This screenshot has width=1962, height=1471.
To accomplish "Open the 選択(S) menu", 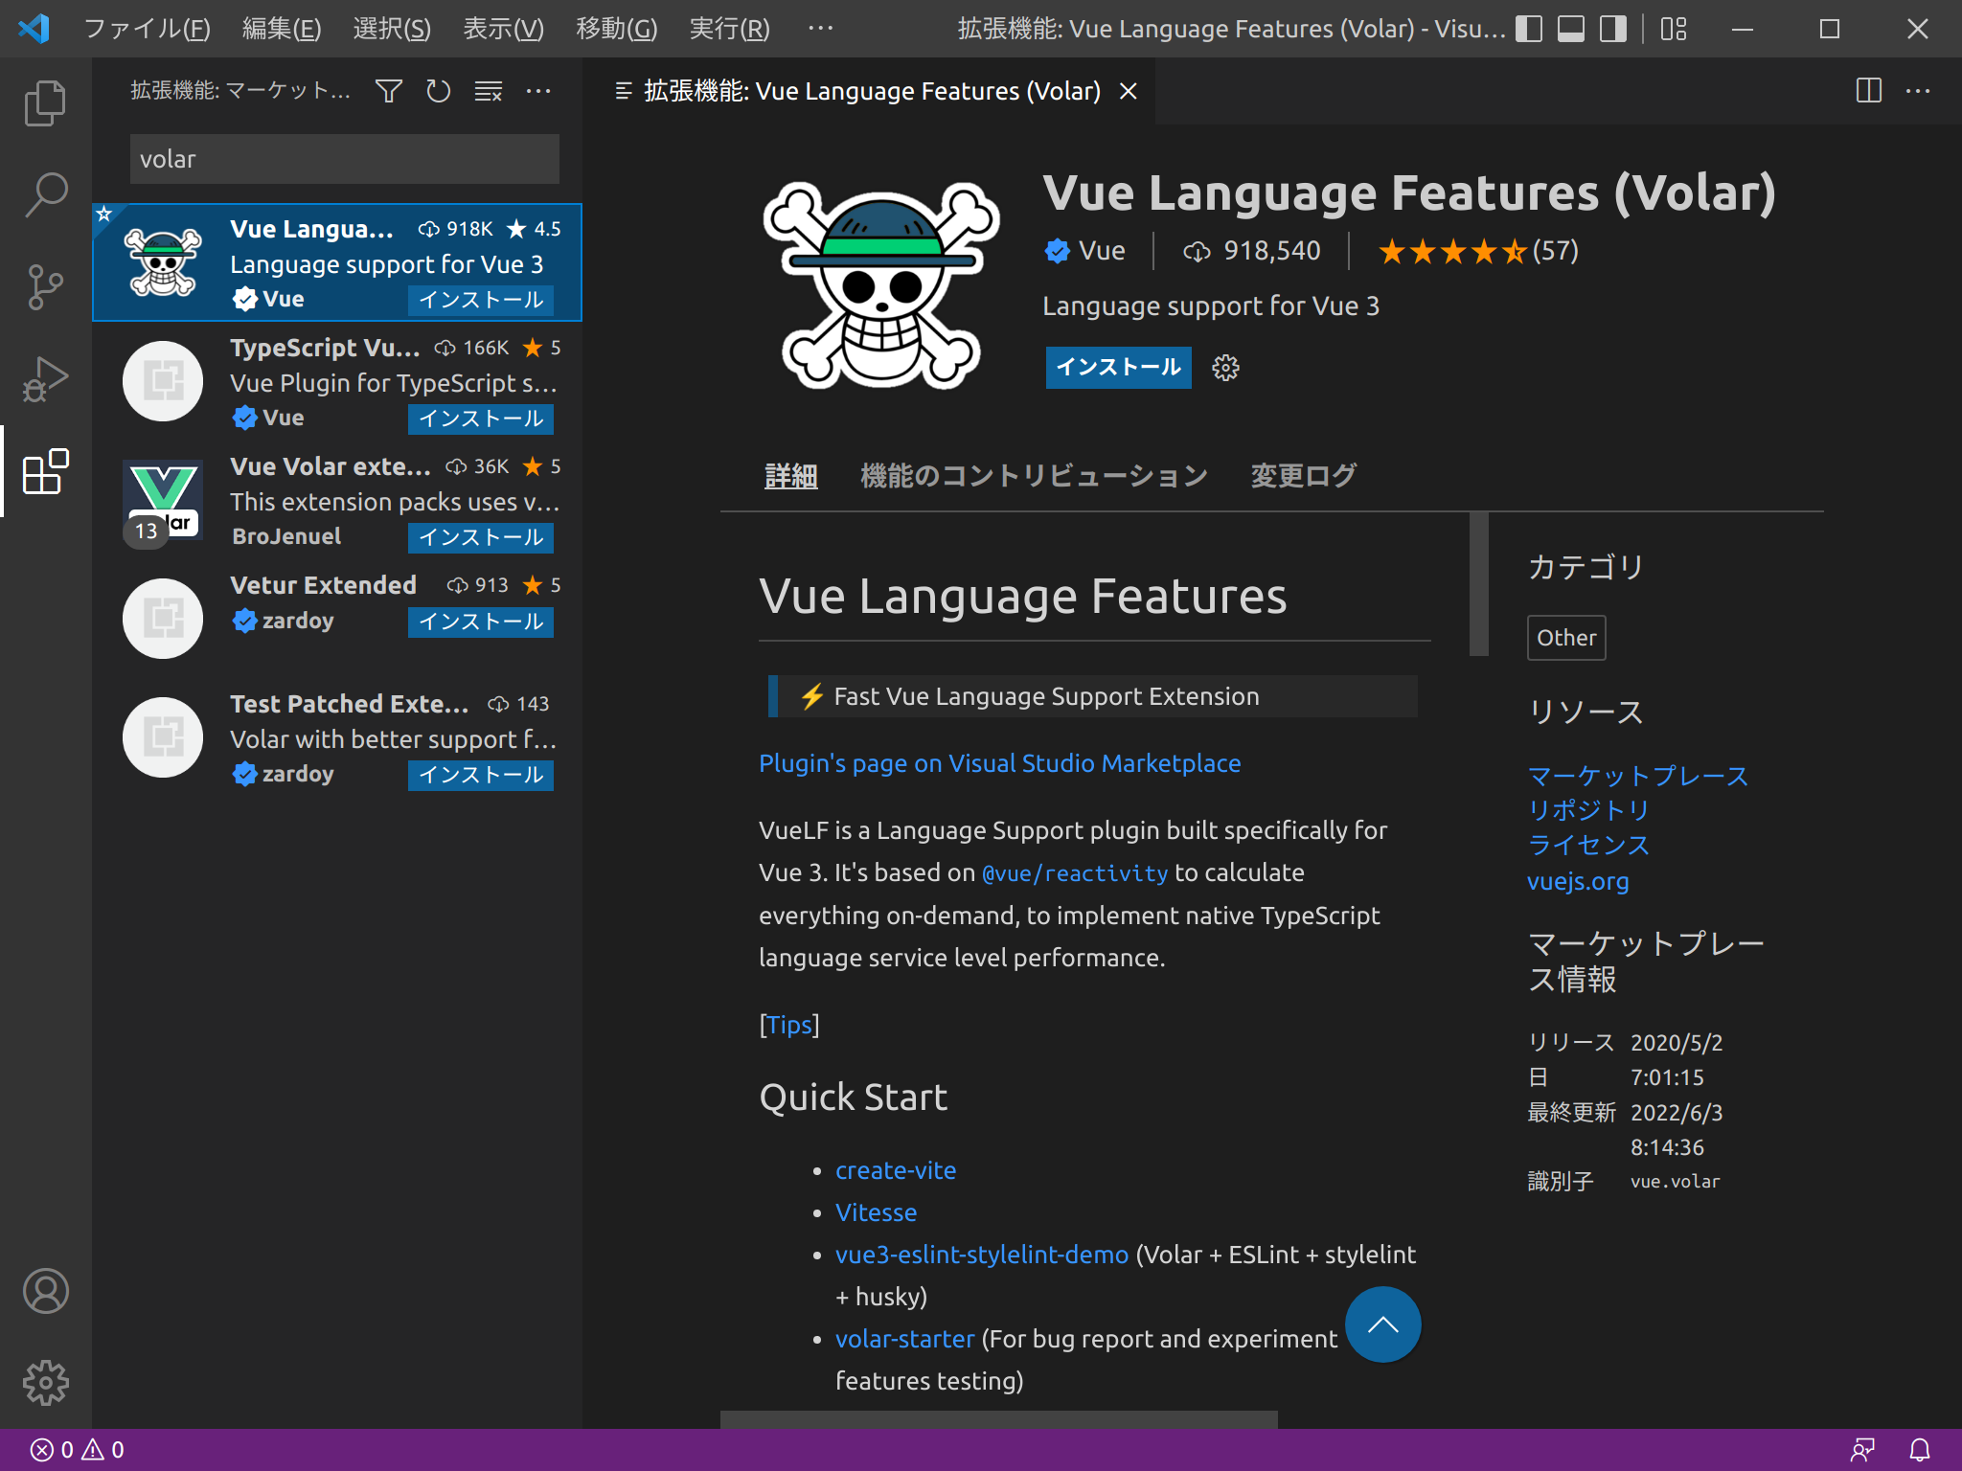I will pos(392,29).
